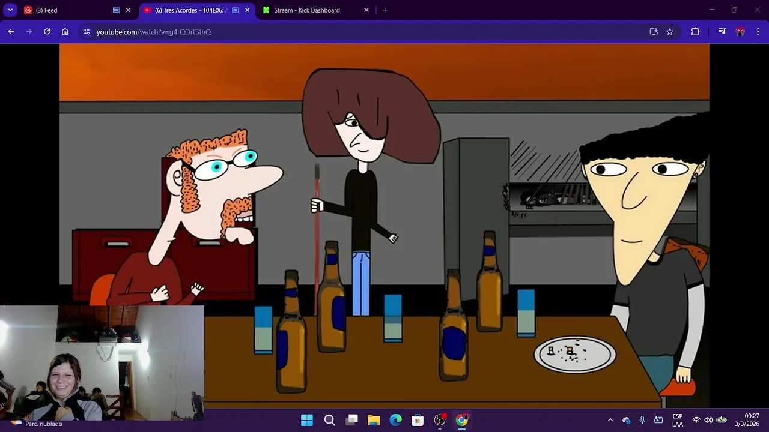This screenshot has width=769, height=432.
Task: Open the volume speaker icon
Action: click(x=708, y=420)
